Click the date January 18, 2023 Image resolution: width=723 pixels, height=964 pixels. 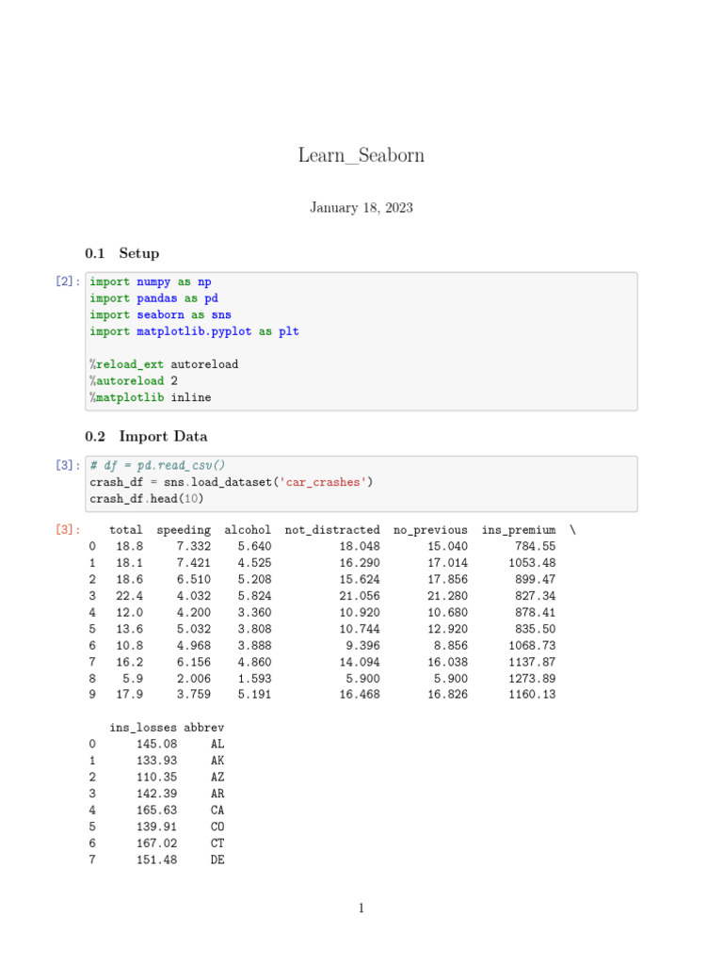[361, 207]
